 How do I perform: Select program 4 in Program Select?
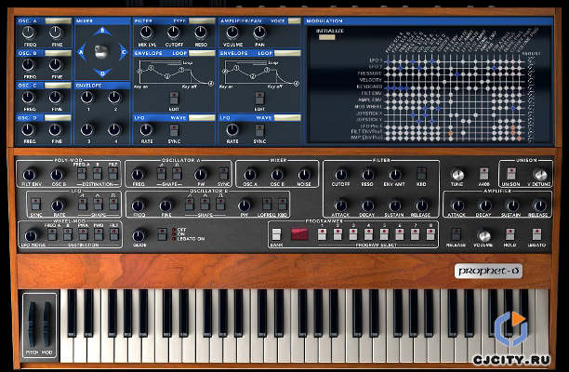(x=369, y=234)
